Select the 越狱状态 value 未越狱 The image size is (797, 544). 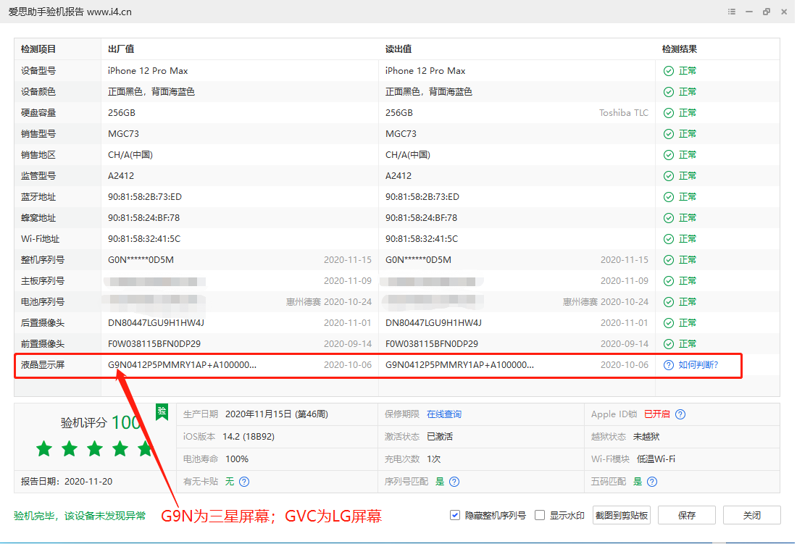click(646, 437)
